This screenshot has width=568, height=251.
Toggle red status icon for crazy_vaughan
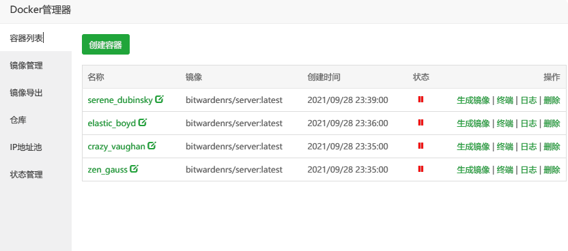[421, 146]
